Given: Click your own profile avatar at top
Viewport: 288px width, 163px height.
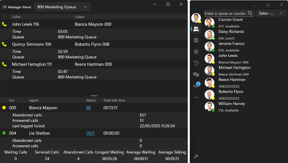Looking at the screenshot, I should (x=196, y=18).
